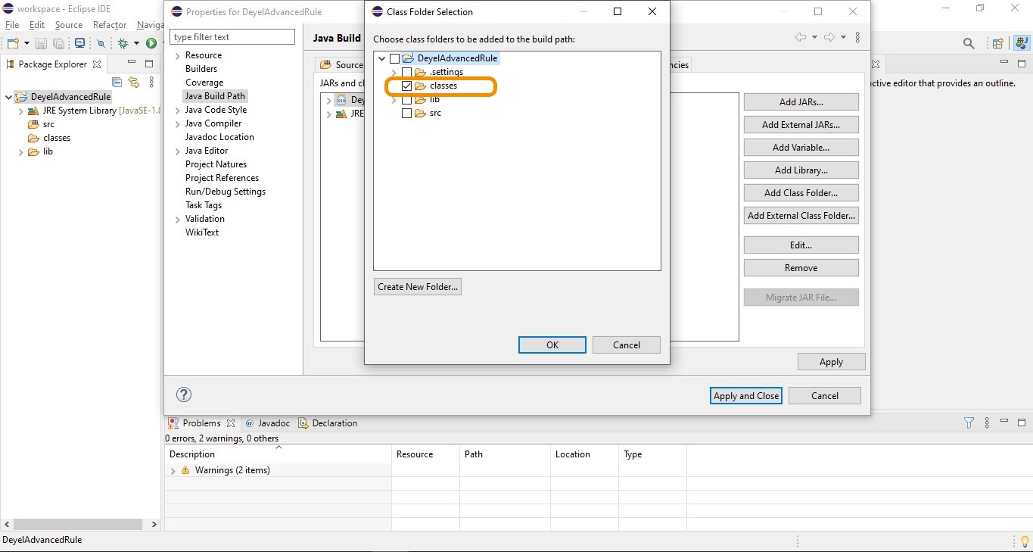Open back history dropdown in Properties dialog
Screen dimensions: 1033x552
[x=814, y=37]
